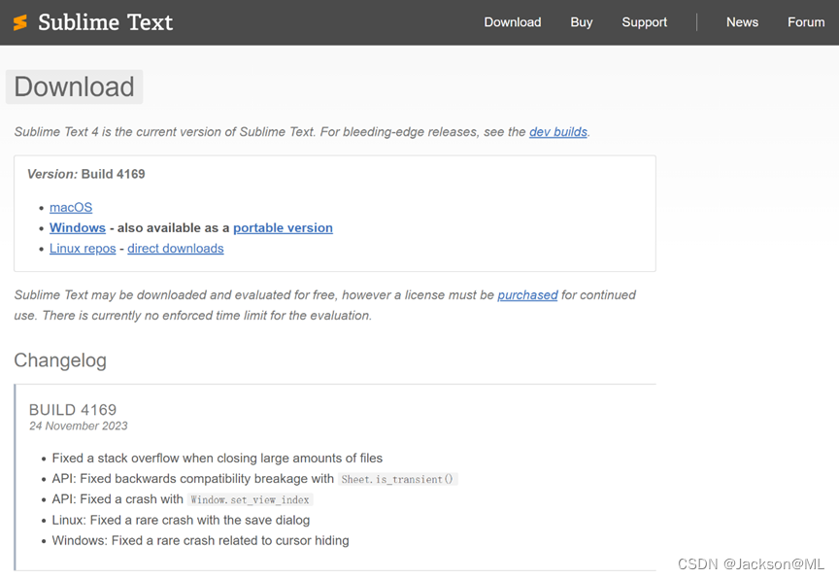839x579 pixels.
Task: Go to the Buy page
Action: click(x=581, y=22)
